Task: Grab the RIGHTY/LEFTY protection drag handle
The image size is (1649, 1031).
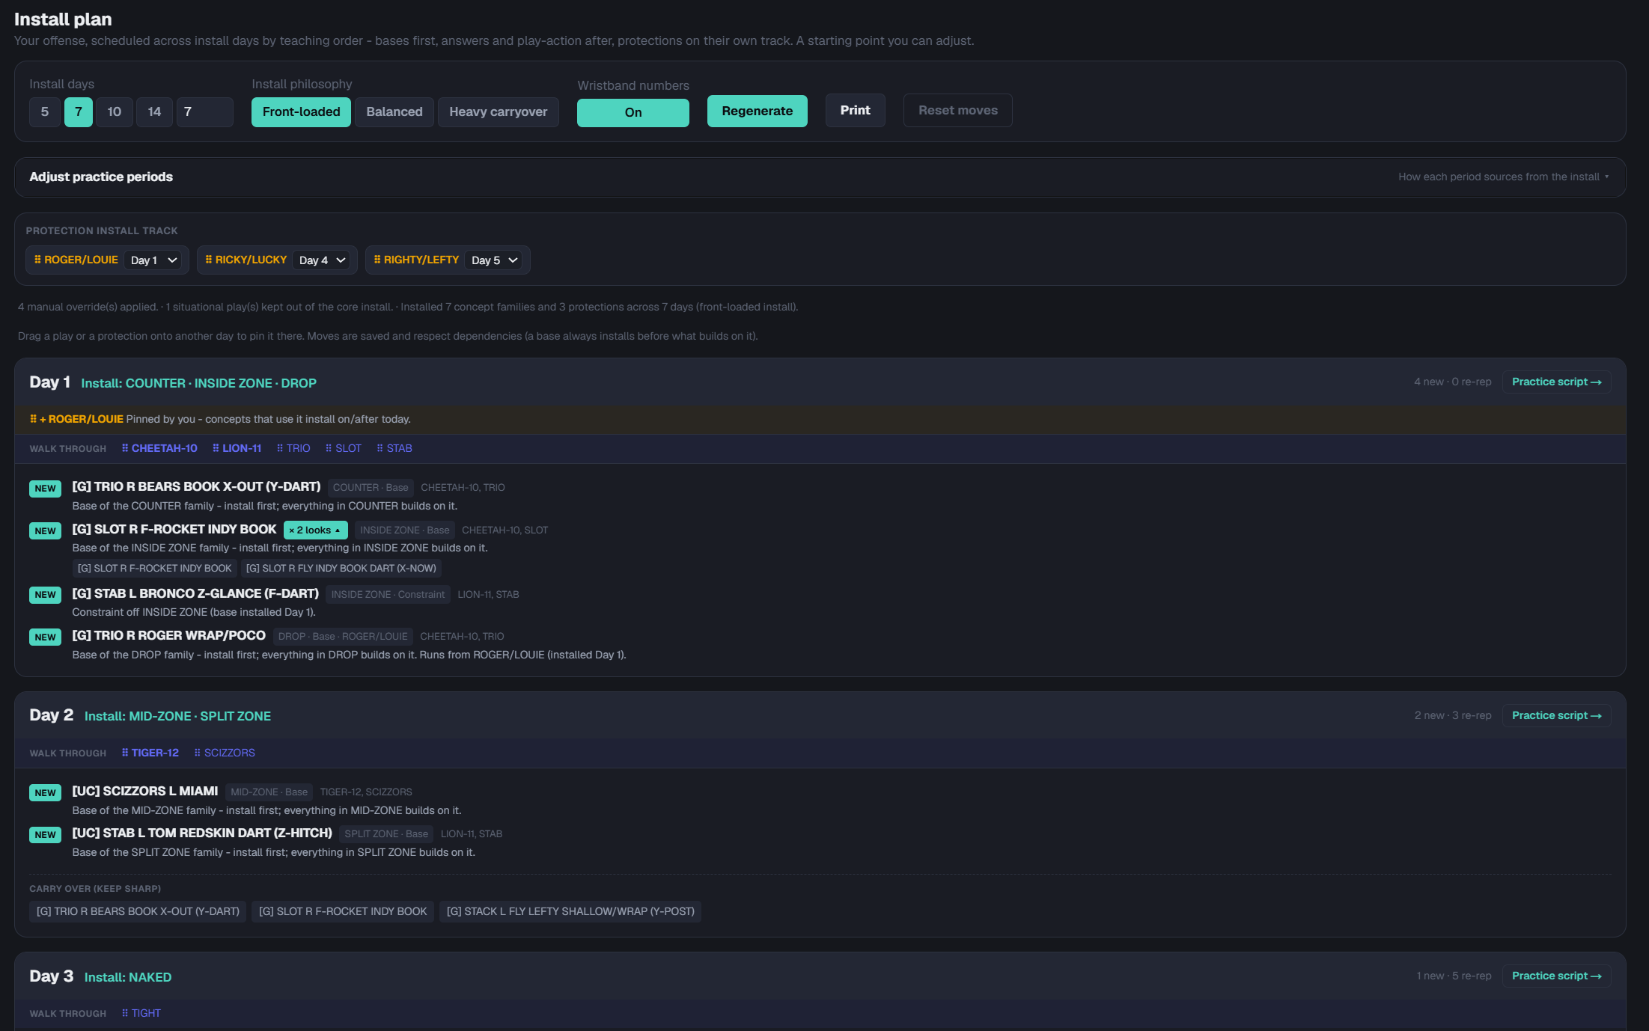Action: [x=377, y=260]
